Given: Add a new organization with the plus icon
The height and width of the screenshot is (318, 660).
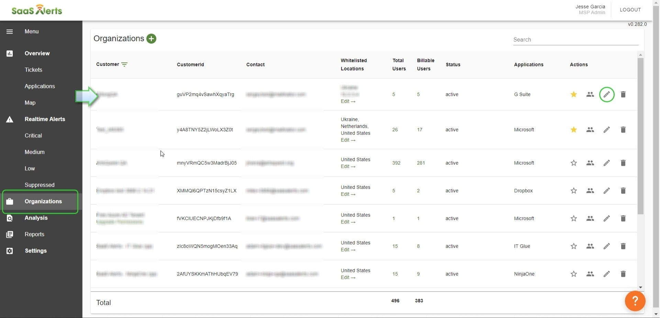Looking at the screenshot, I should coord(151,39).
